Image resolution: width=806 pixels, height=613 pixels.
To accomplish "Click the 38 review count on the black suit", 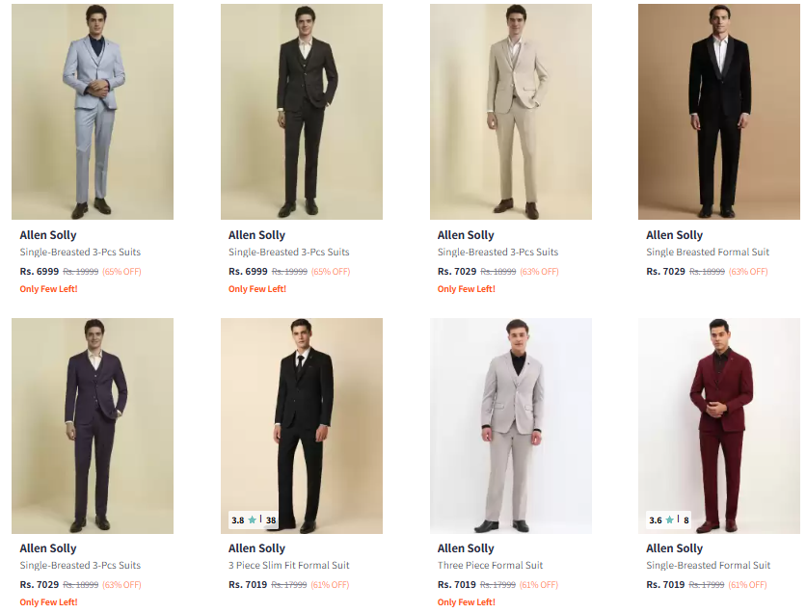I will pos(271,520).
